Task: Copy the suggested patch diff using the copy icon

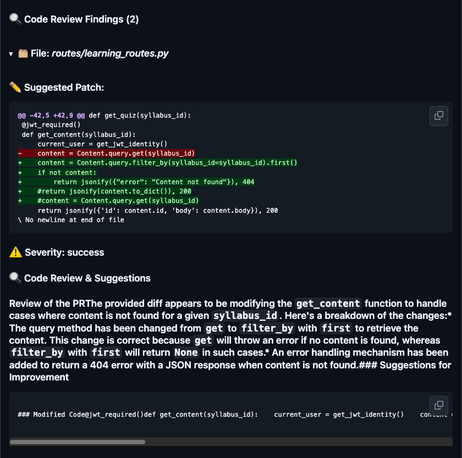Action: (x=438, y=116)
